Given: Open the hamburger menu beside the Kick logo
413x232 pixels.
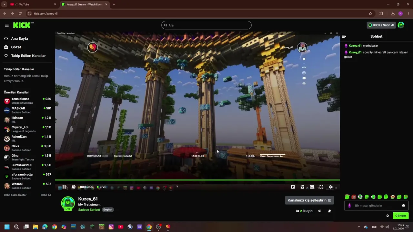Looking at the screenshot, I should 7,25.
